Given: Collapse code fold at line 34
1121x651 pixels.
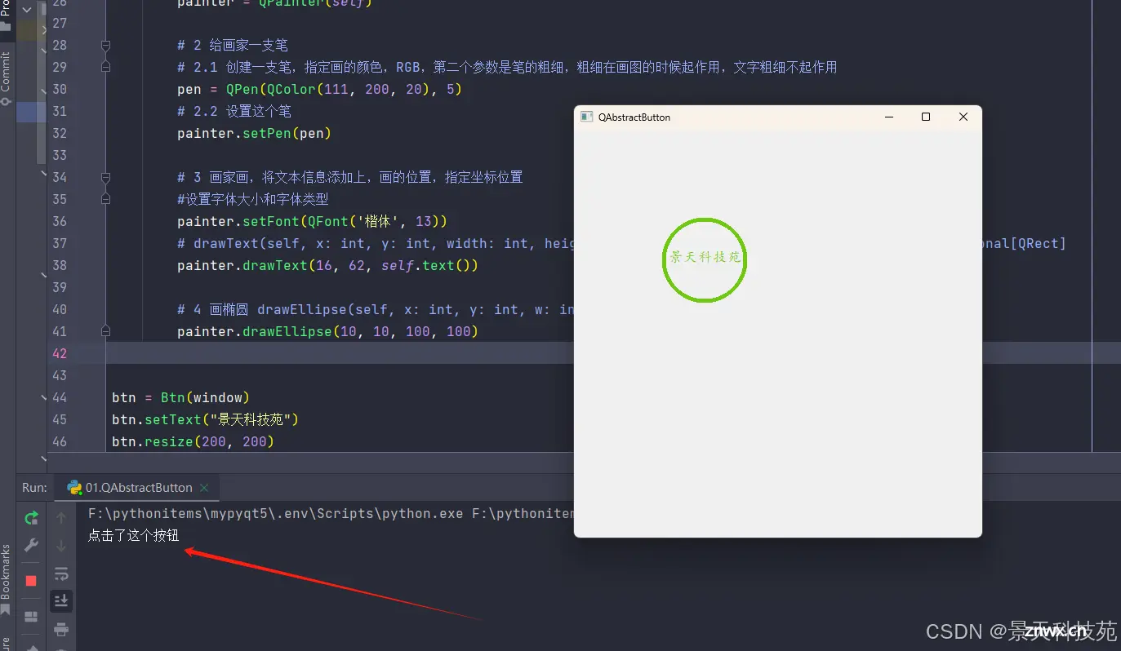Looking at the screenshot, I should pyautogui.click(x=105, y=177).
